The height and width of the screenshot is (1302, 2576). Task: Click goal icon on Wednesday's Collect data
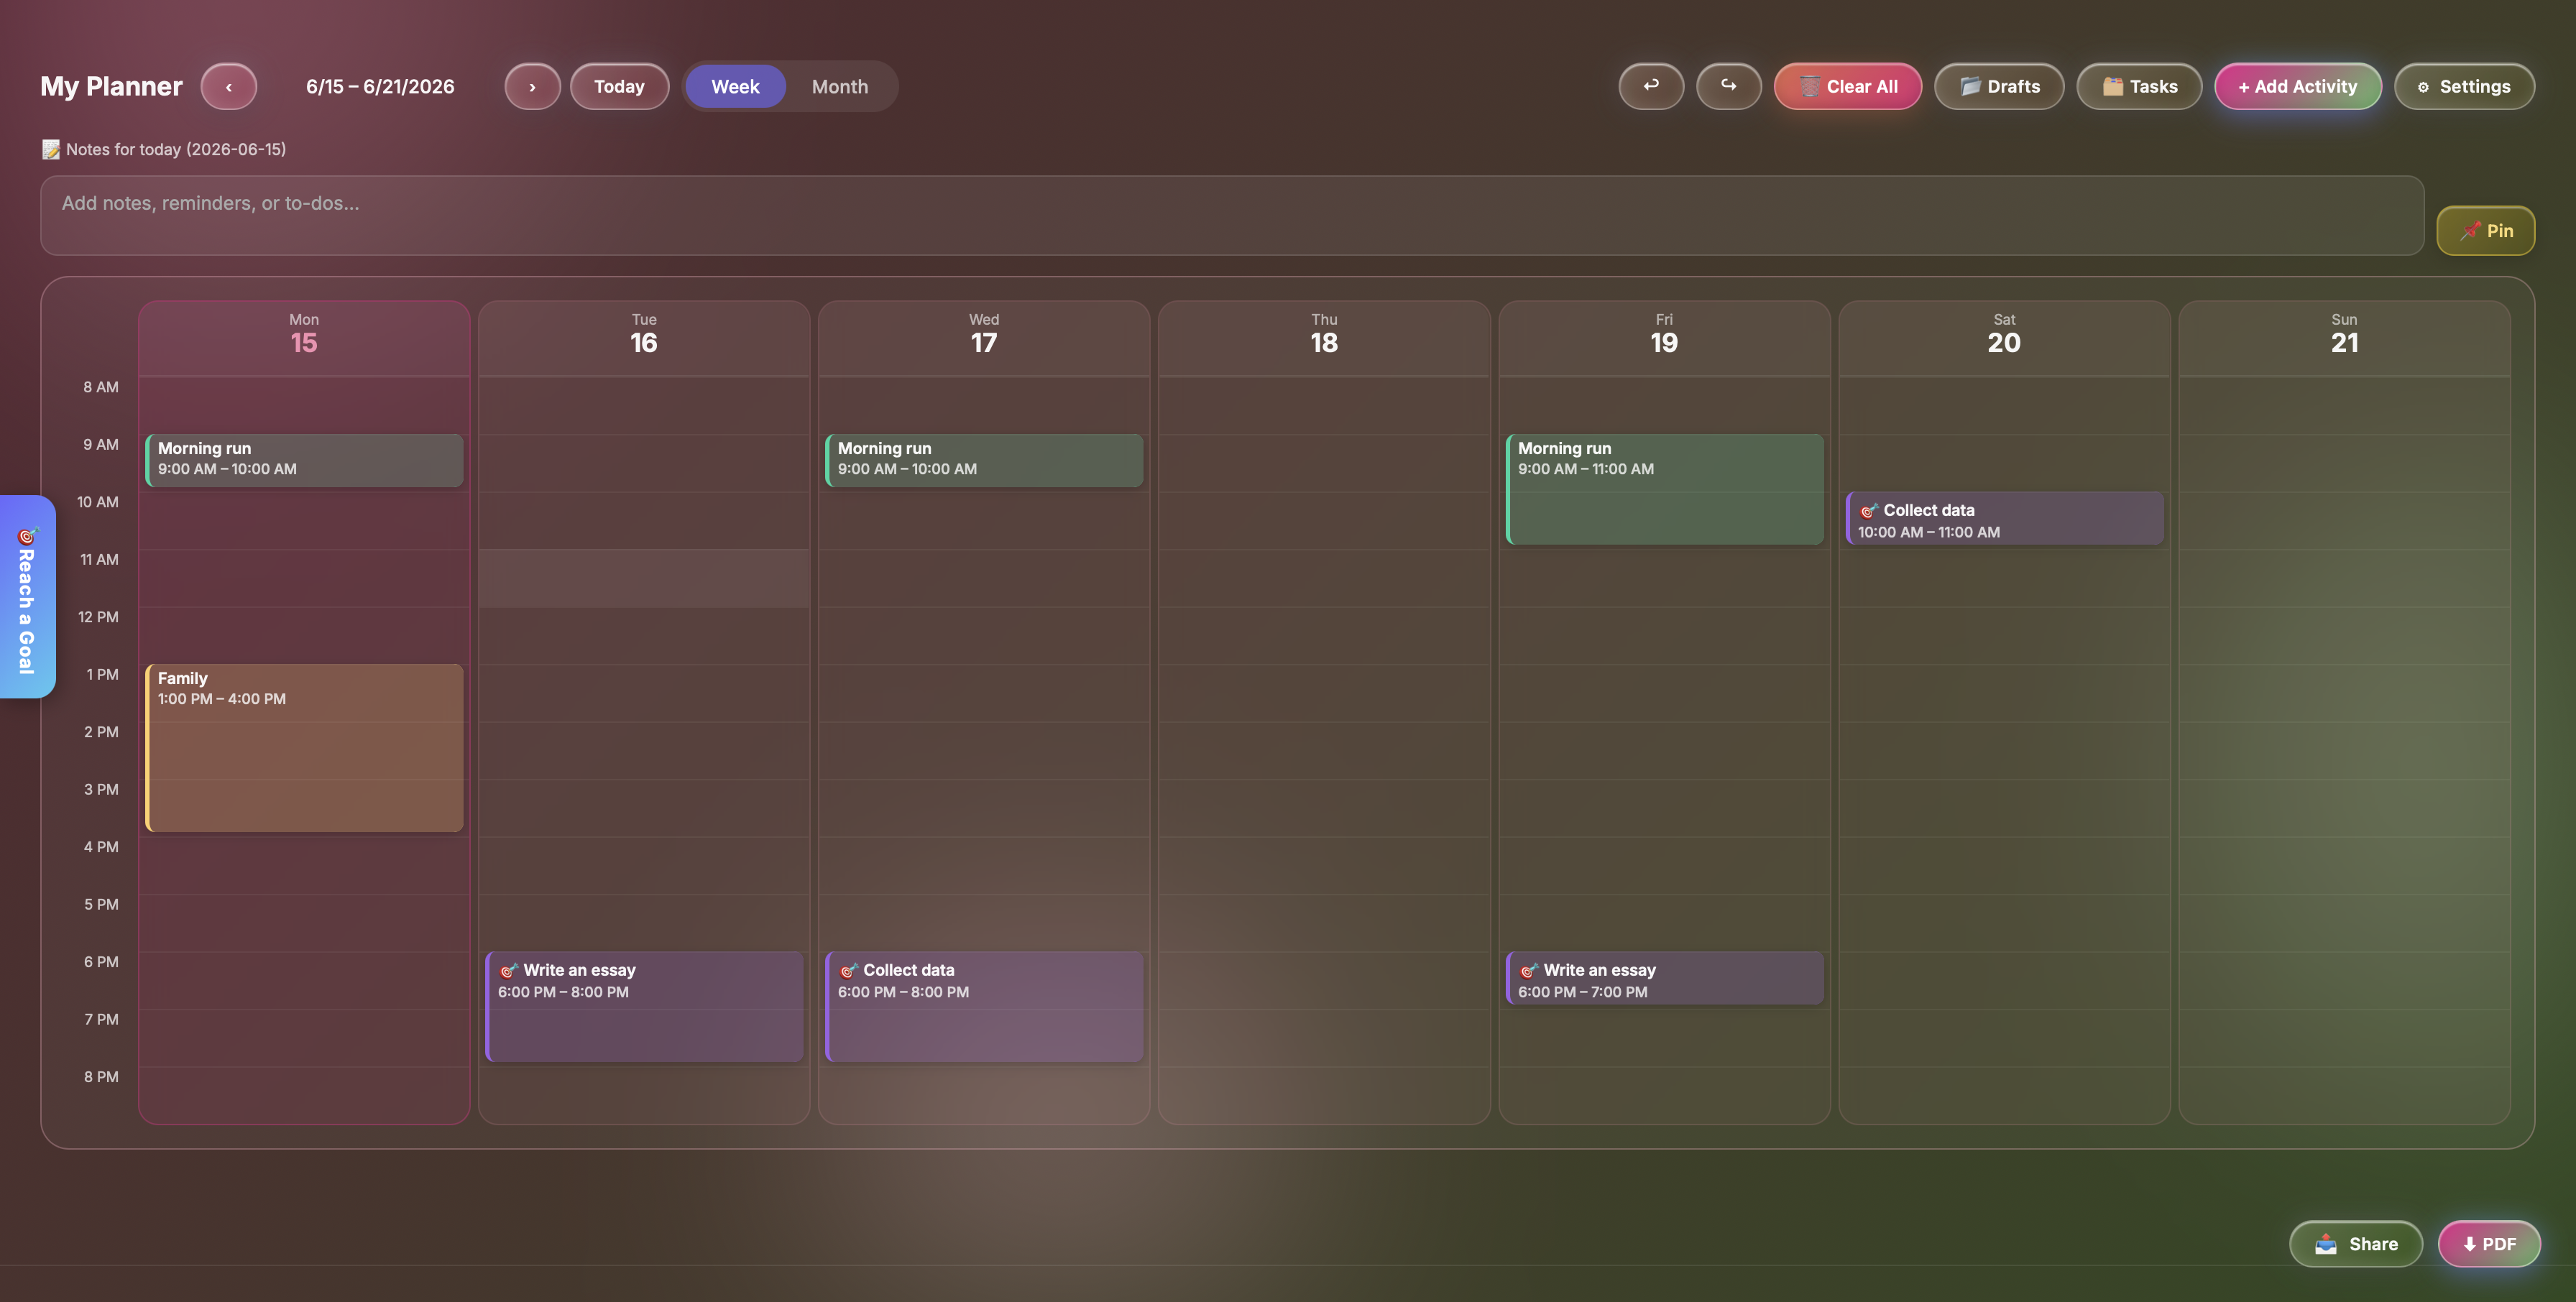[848, 970]
